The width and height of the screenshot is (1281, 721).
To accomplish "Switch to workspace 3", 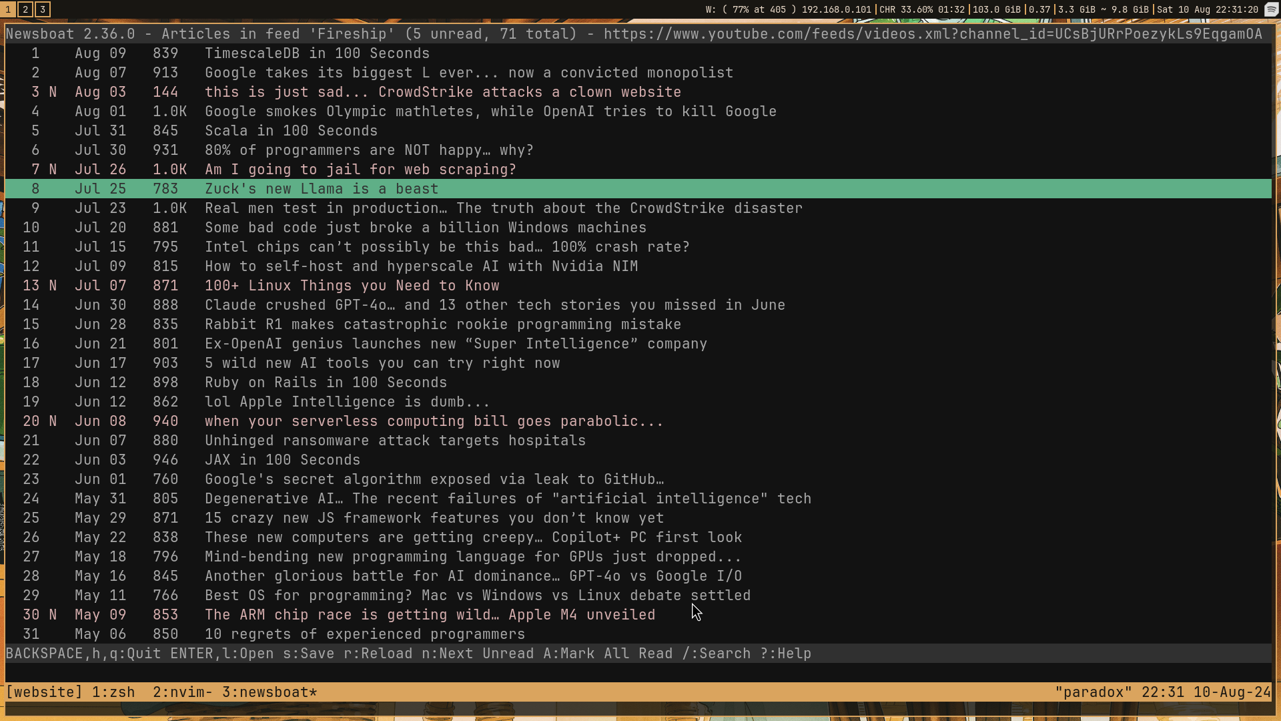I will 42,9.
